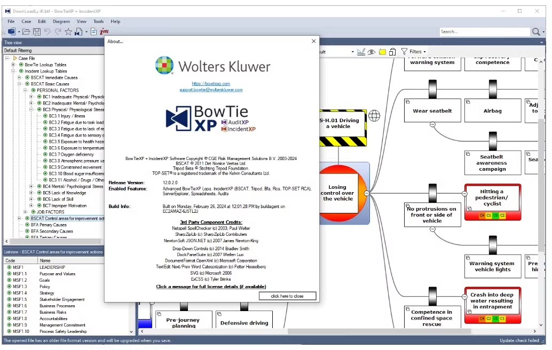552x350 pixels.
Task: Open the View menu
Action: [x=82, y=21]
